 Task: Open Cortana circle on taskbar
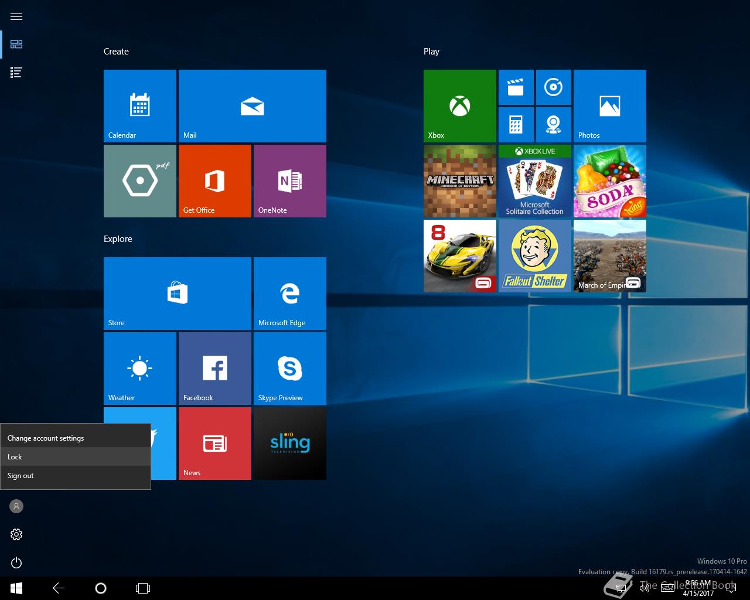pos(101,588)
